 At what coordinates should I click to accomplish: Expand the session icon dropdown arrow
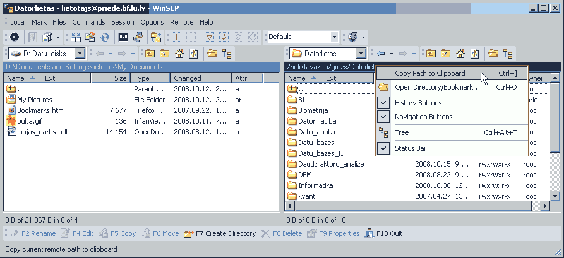pos(363,37)
